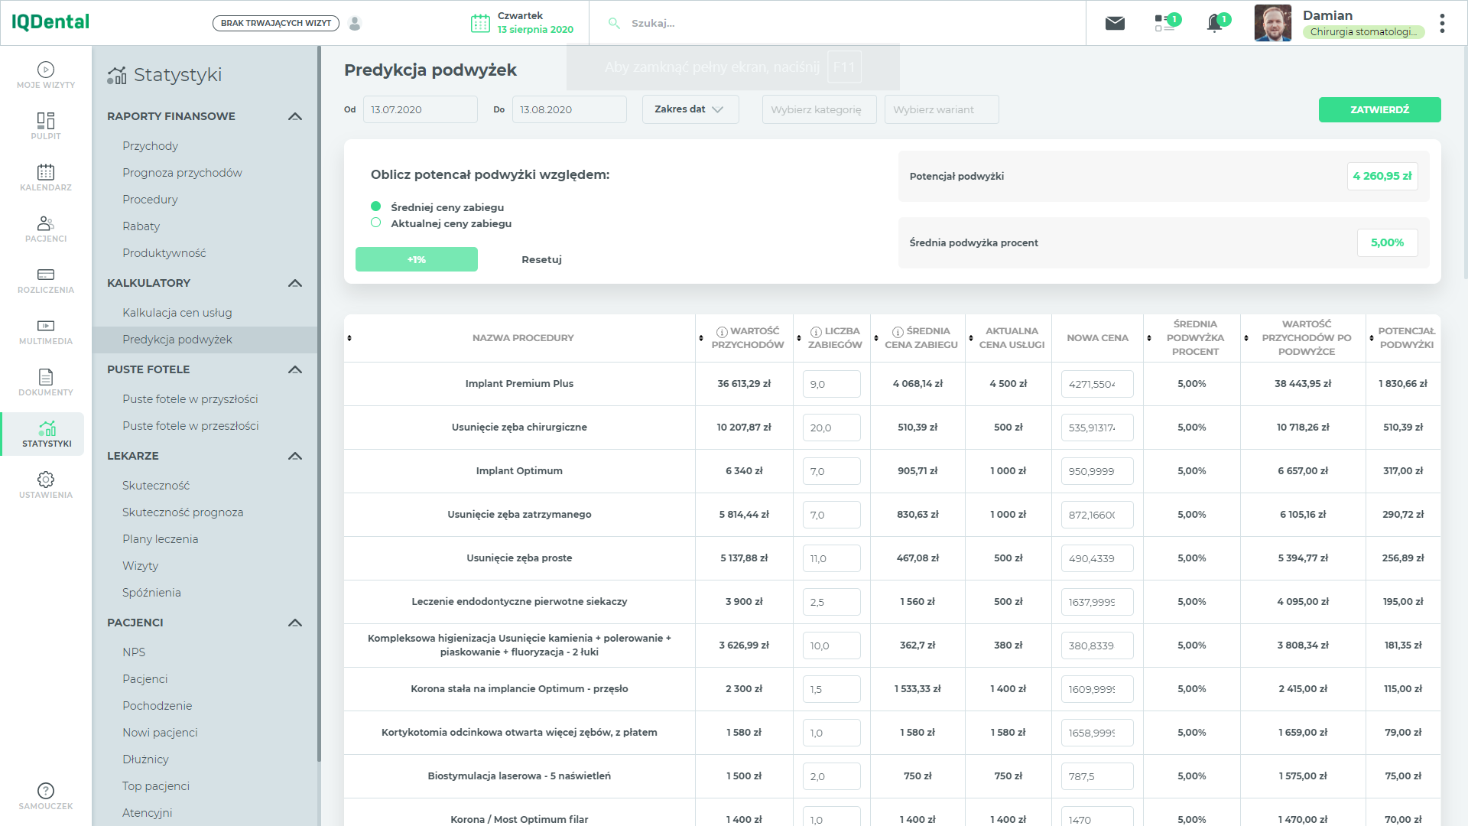Image resolution: width=1468 pixels, height=826 pixels.
Task: Open Puste fotele w przyszłości
Action: click(190, 399)
